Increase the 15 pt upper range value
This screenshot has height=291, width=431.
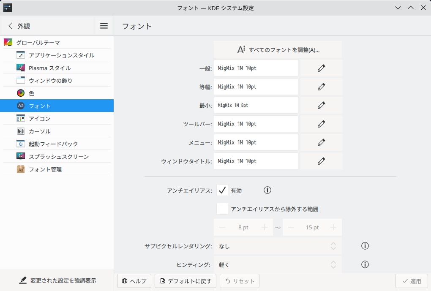pos(333,227)
